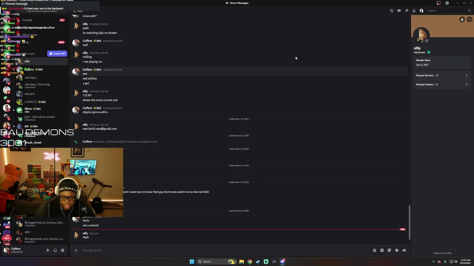Viewport: 474px width, 266px height.
Task: Click Cuffem's username in user panel
Action: pos(16,249)
